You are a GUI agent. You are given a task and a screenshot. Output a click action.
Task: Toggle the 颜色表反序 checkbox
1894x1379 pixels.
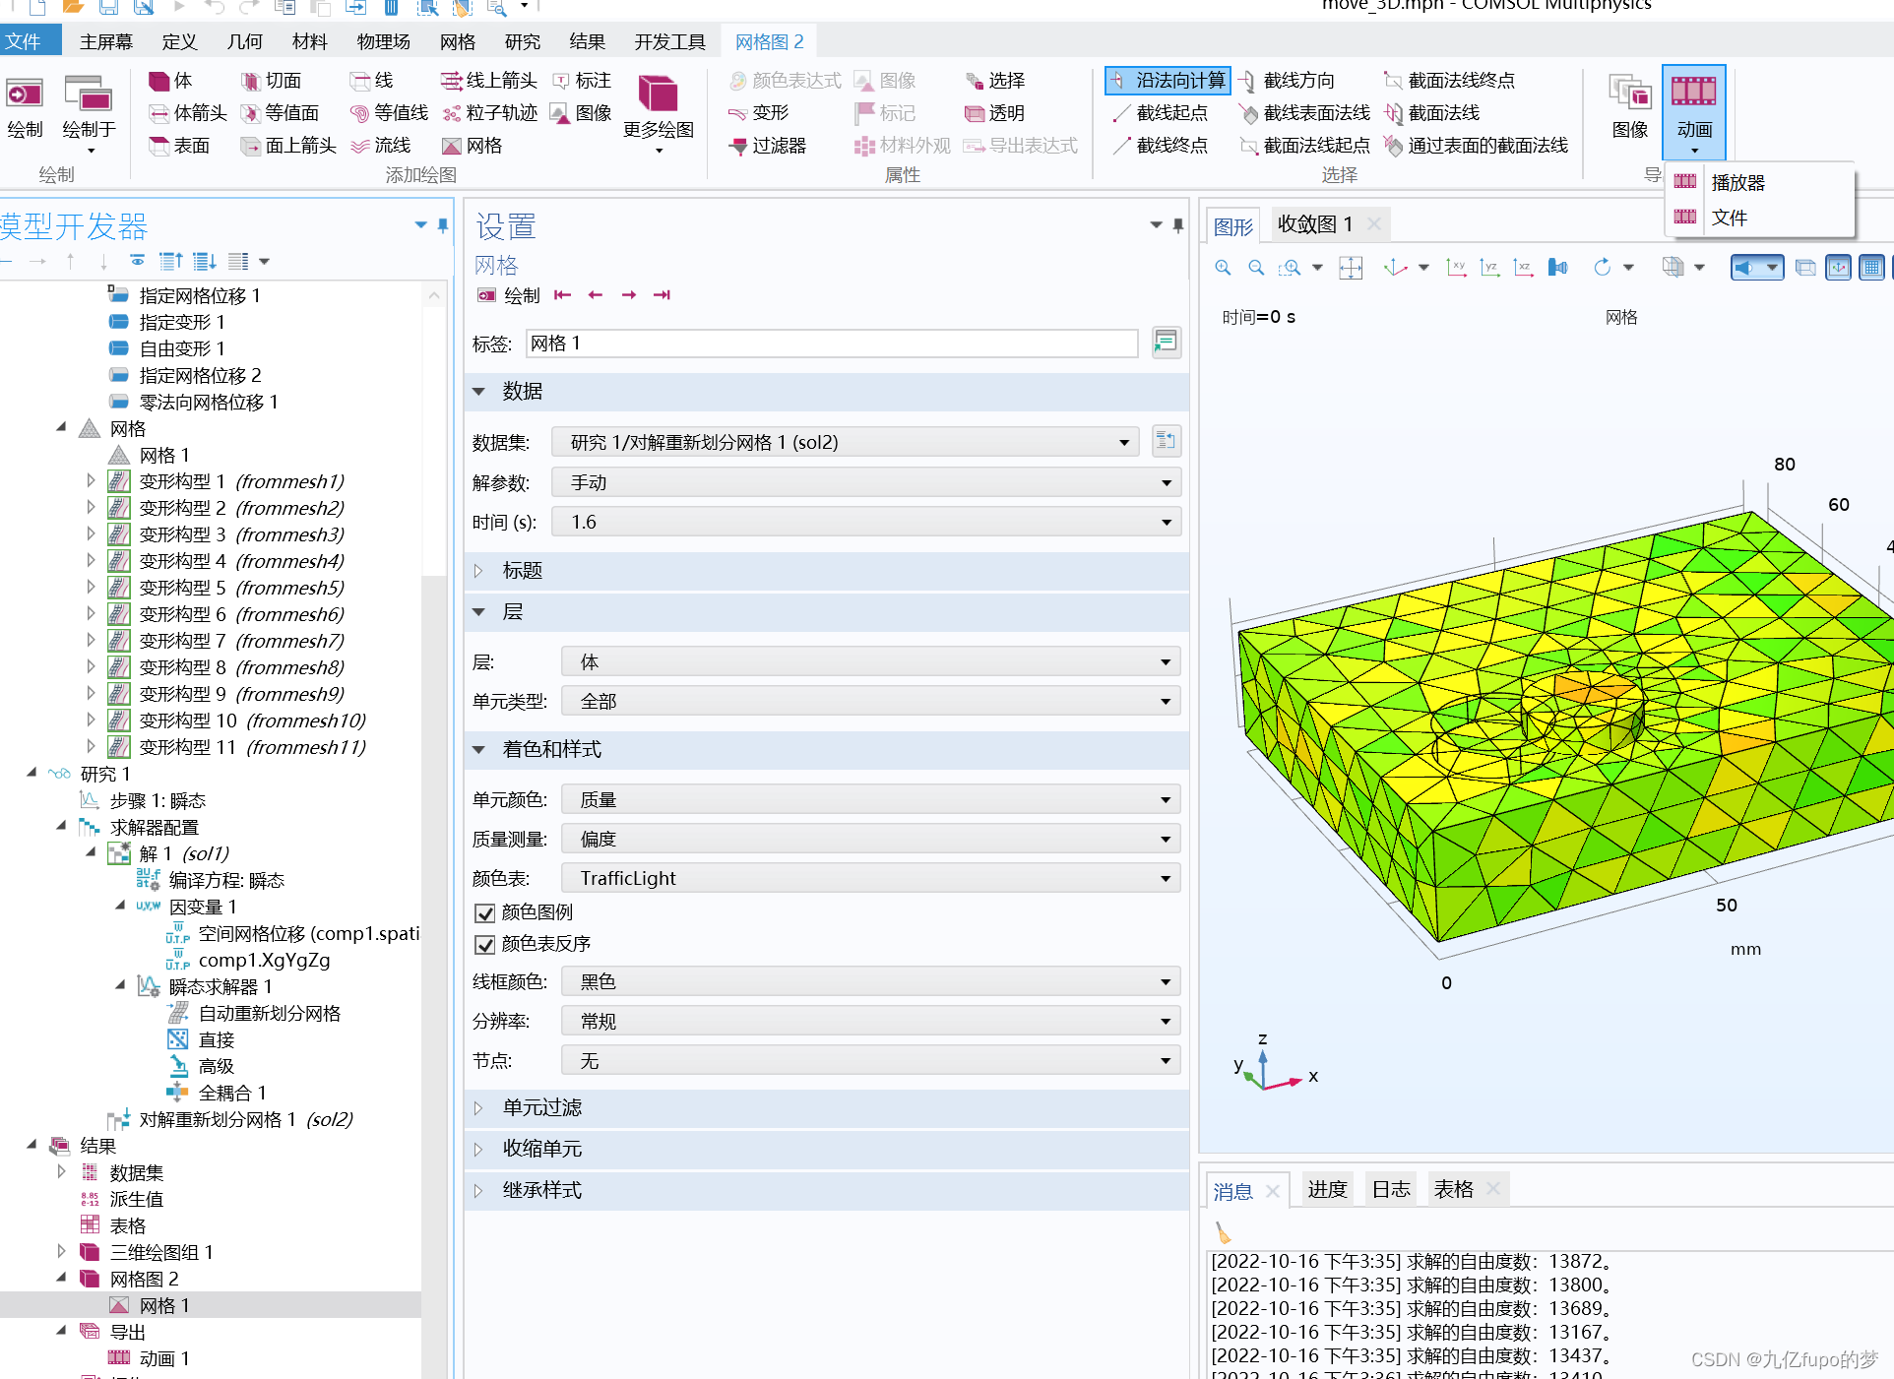click(x=484, y=944)
